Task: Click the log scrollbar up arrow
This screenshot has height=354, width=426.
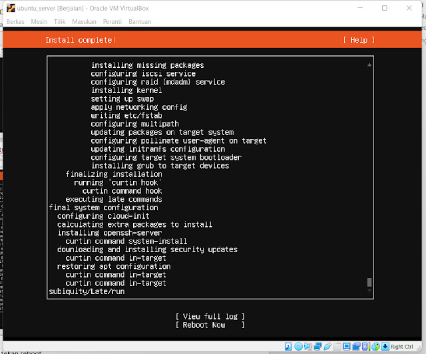Action: [x=369, y=65]
